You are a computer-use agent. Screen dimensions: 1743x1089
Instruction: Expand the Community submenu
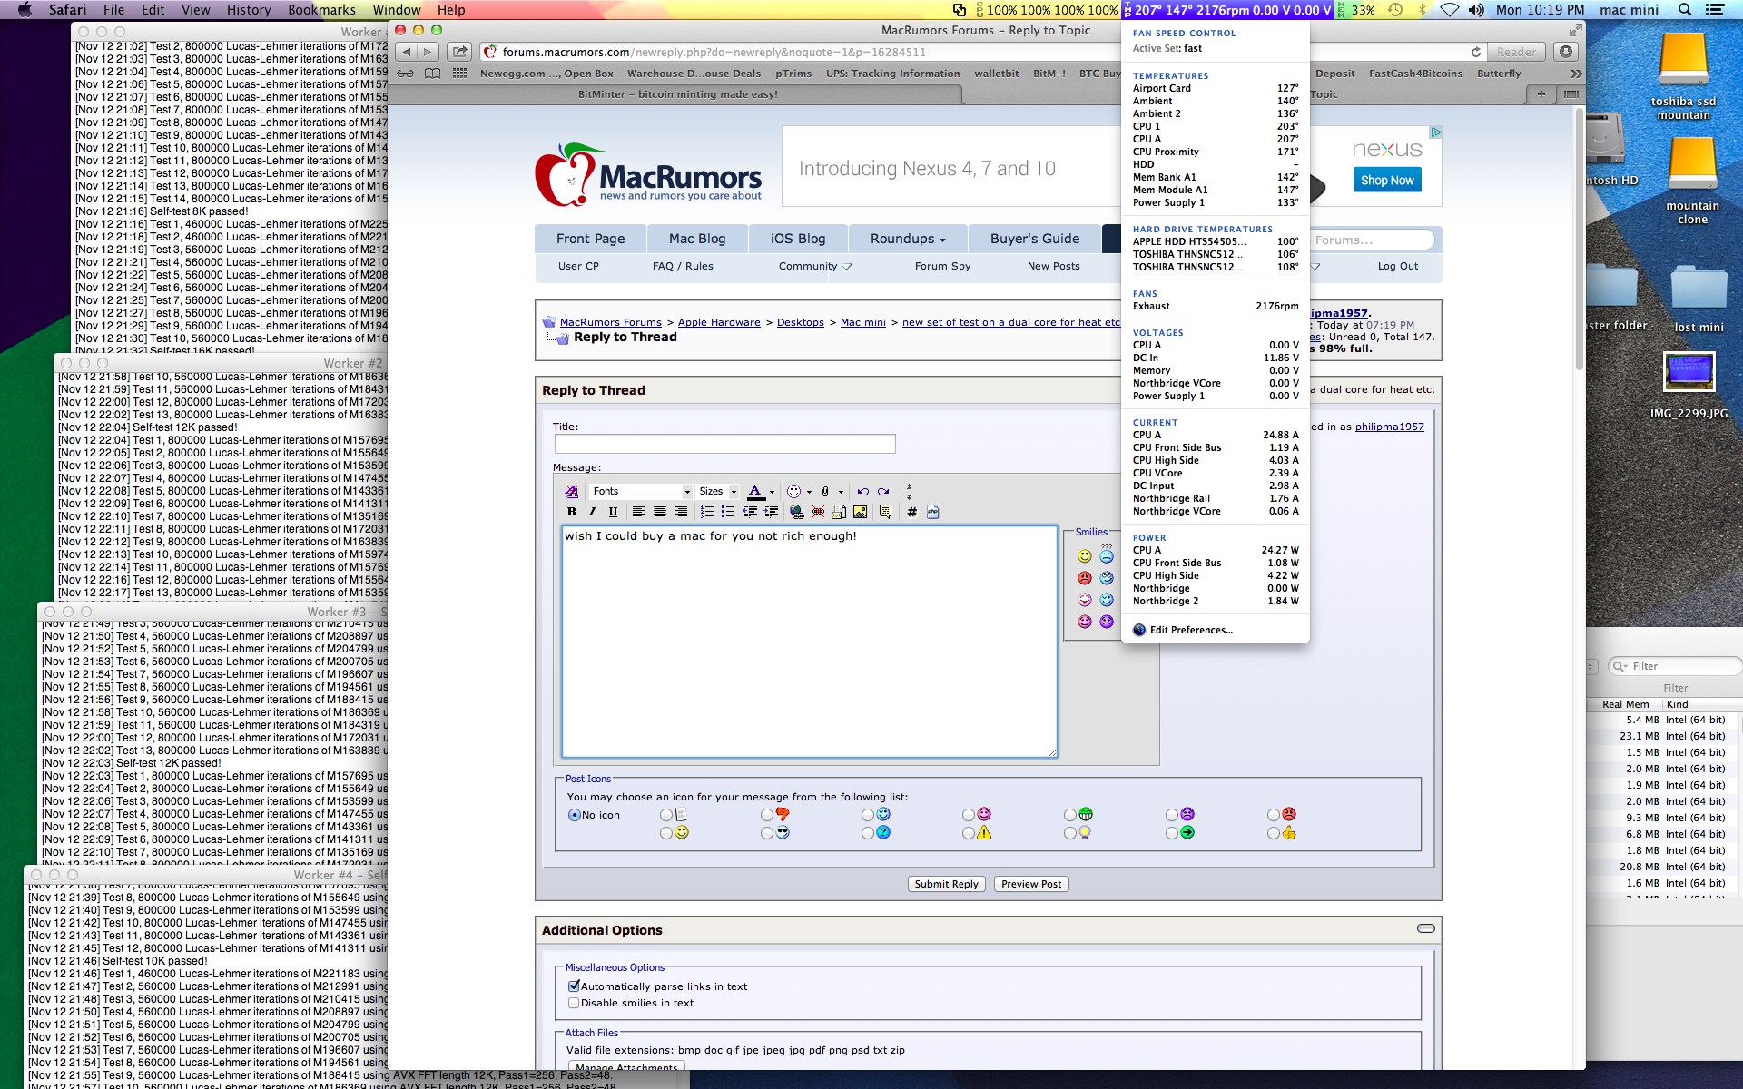click(x=814, y=266)
